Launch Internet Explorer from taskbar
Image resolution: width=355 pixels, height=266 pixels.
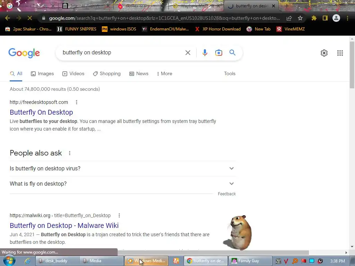point(27,261)
